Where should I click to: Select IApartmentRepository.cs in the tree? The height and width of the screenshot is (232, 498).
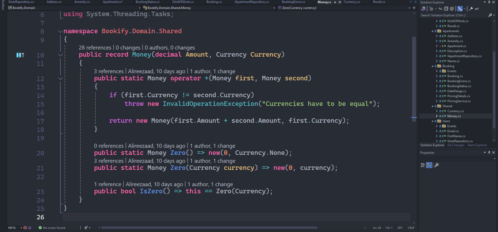pyautogui.click(x=464, y=56)
